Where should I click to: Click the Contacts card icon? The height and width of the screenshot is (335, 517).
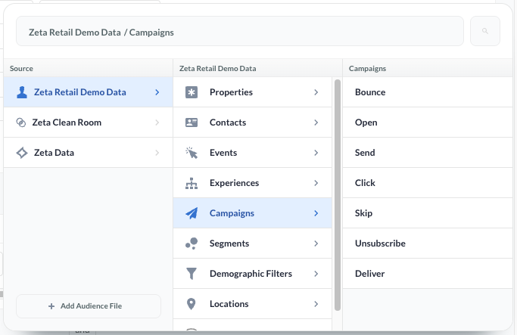[x=192, y=123]
